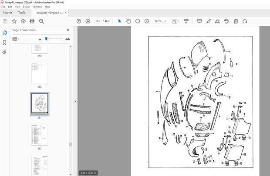The image size is (270, 176).
Task: Open the Attachments paperclip pane
Action: tap(5, 52)
